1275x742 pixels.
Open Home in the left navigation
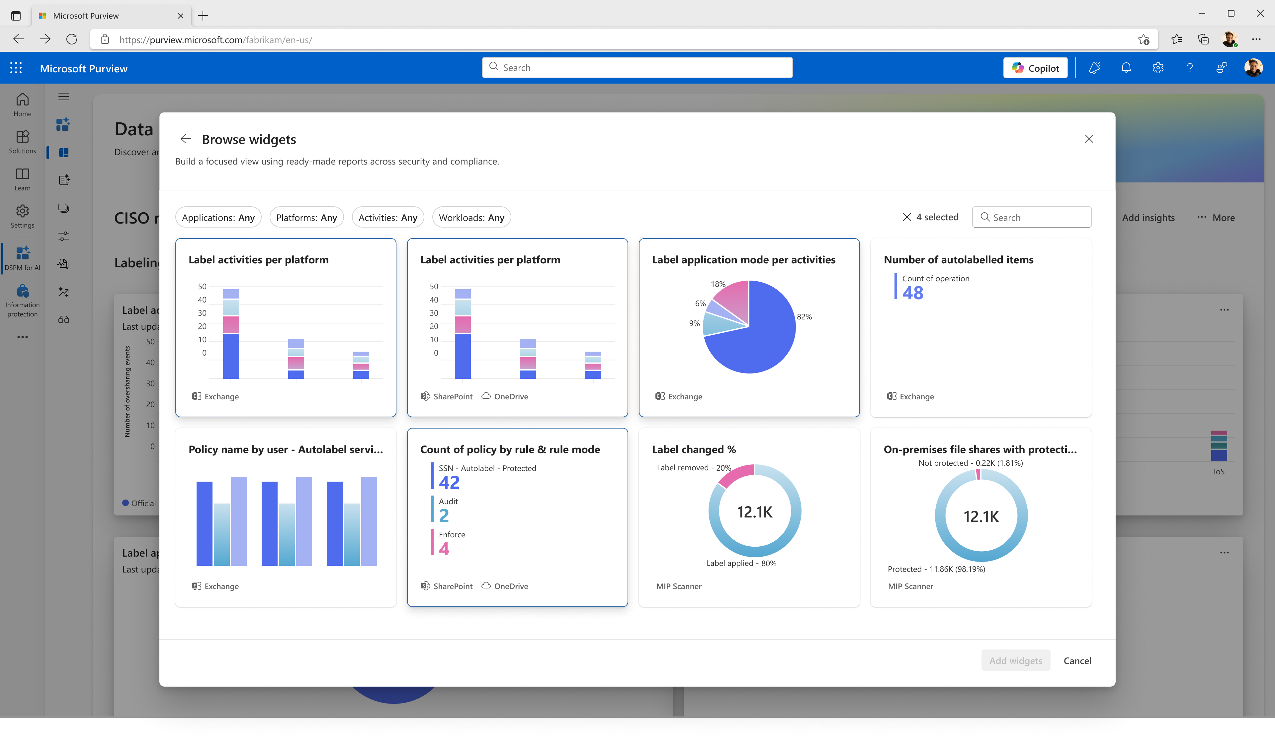tap(22, 104)
